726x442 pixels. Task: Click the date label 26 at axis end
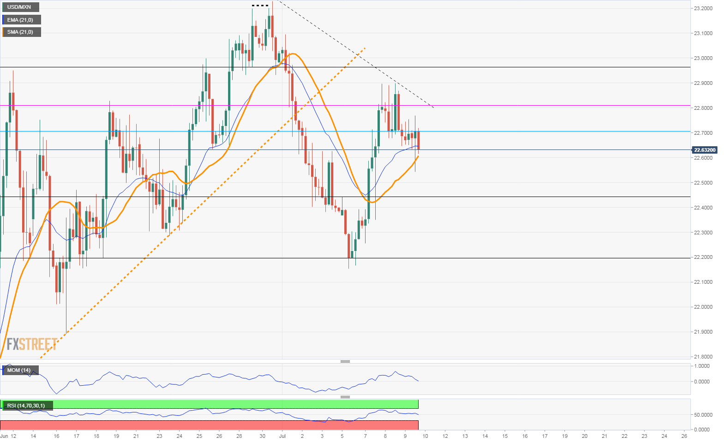point(684,436)
